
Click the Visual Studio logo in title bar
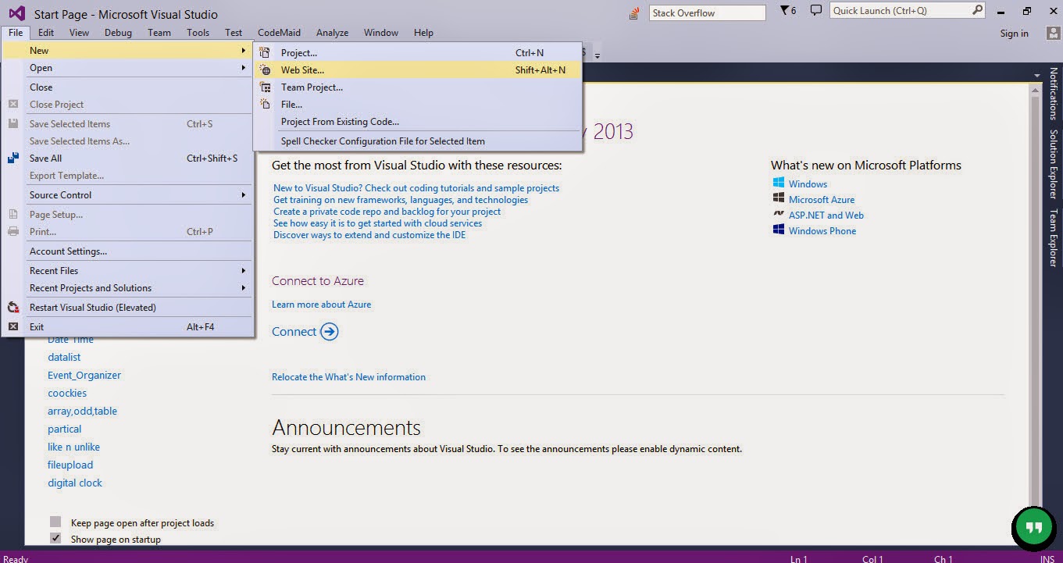point(16,13)
